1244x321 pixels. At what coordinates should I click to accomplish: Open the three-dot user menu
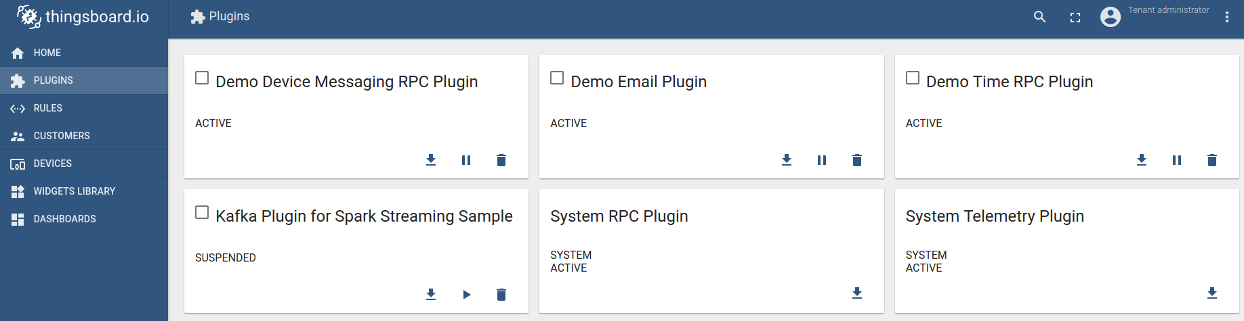(1227, 18)
